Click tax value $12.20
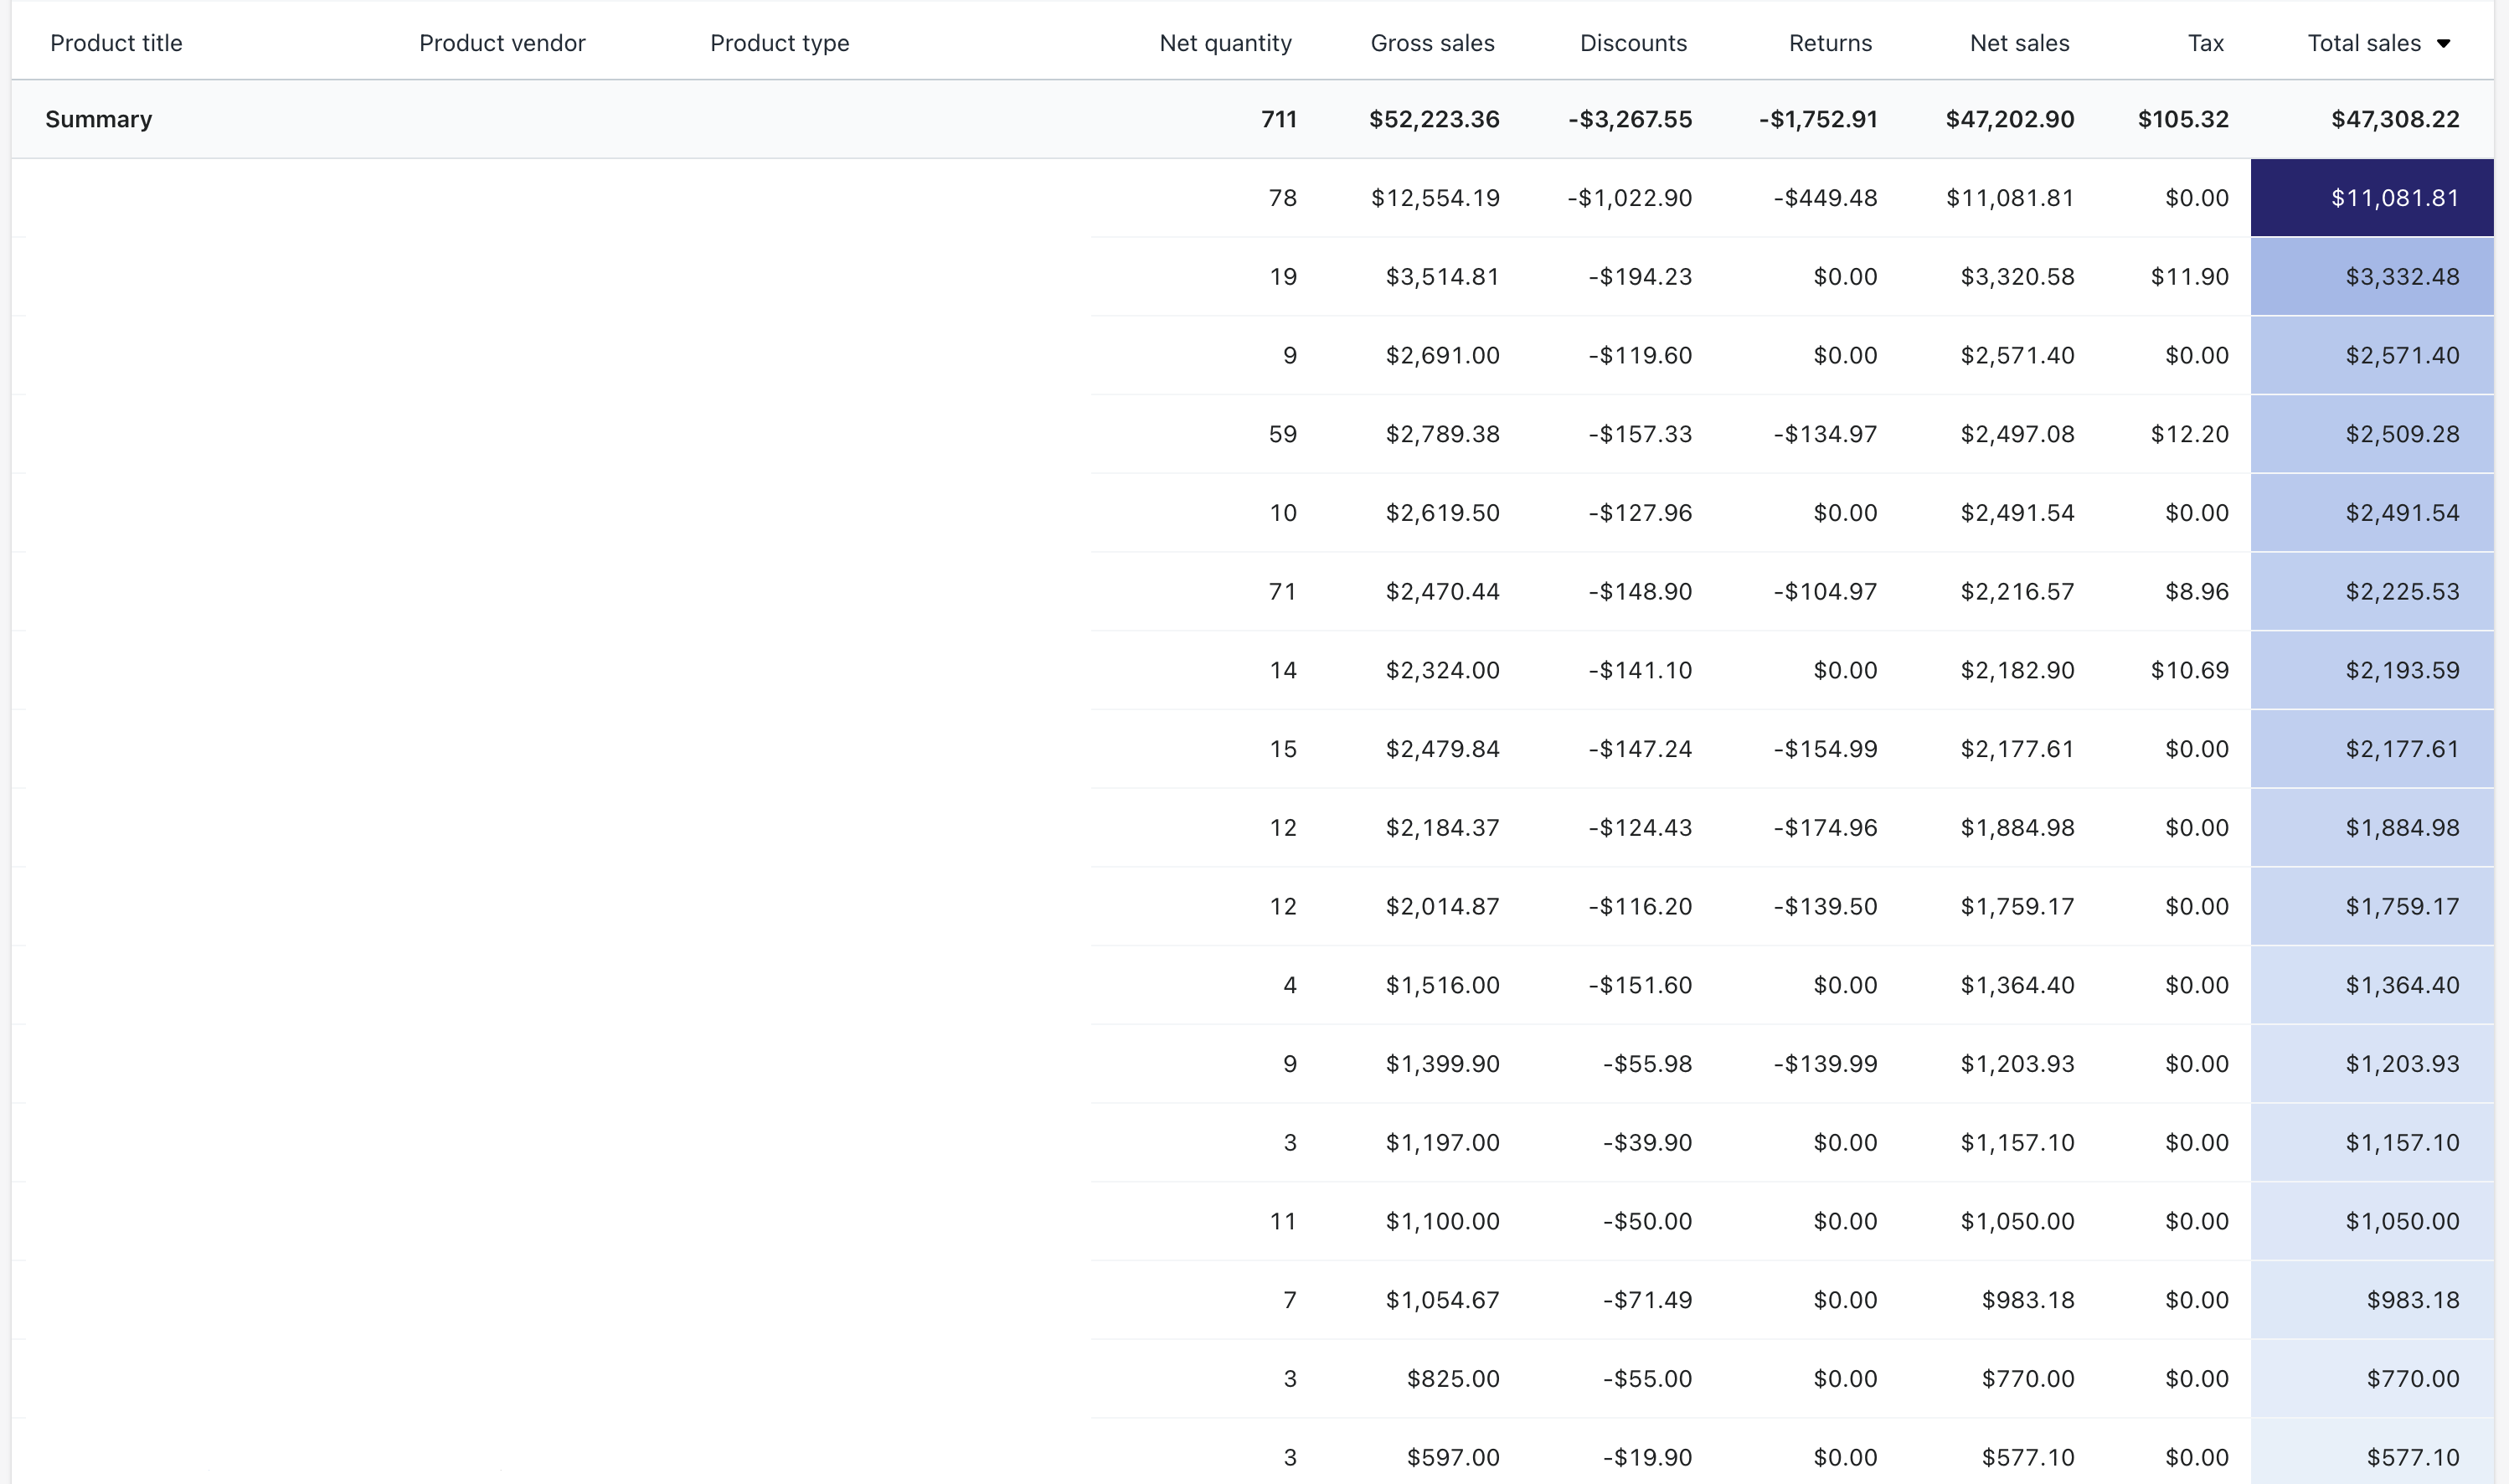2509x1484 pixels. click(x=2189, y=434)
